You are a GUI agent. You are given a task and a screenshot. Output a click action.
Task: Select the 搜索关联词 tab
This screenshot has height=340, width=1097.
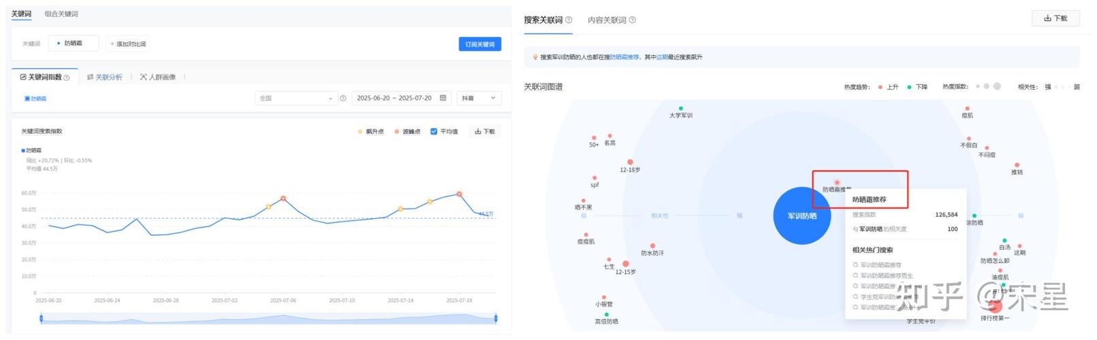click(x=543, y=20)
